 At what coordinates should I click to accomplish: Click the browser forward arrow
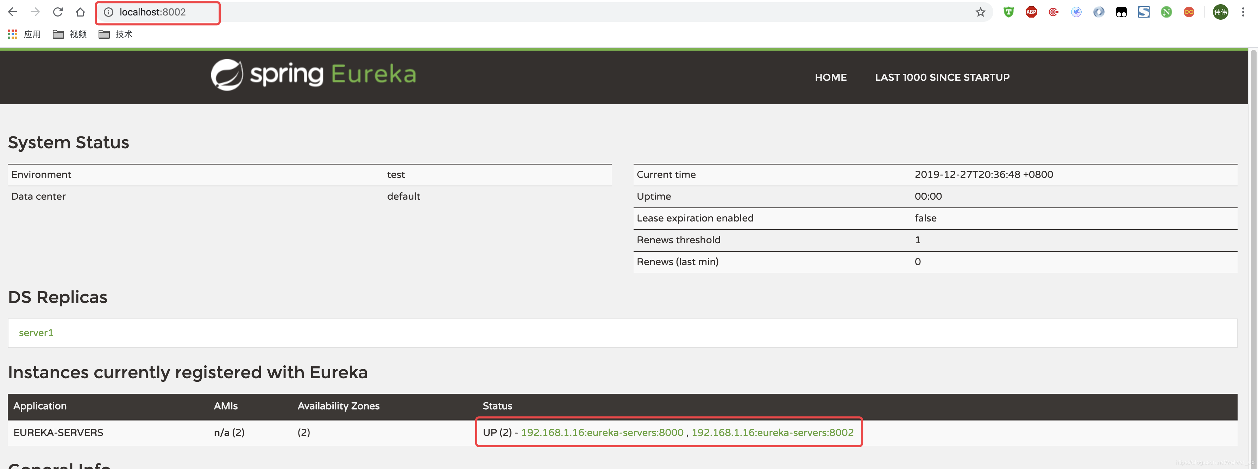point(35,12)
